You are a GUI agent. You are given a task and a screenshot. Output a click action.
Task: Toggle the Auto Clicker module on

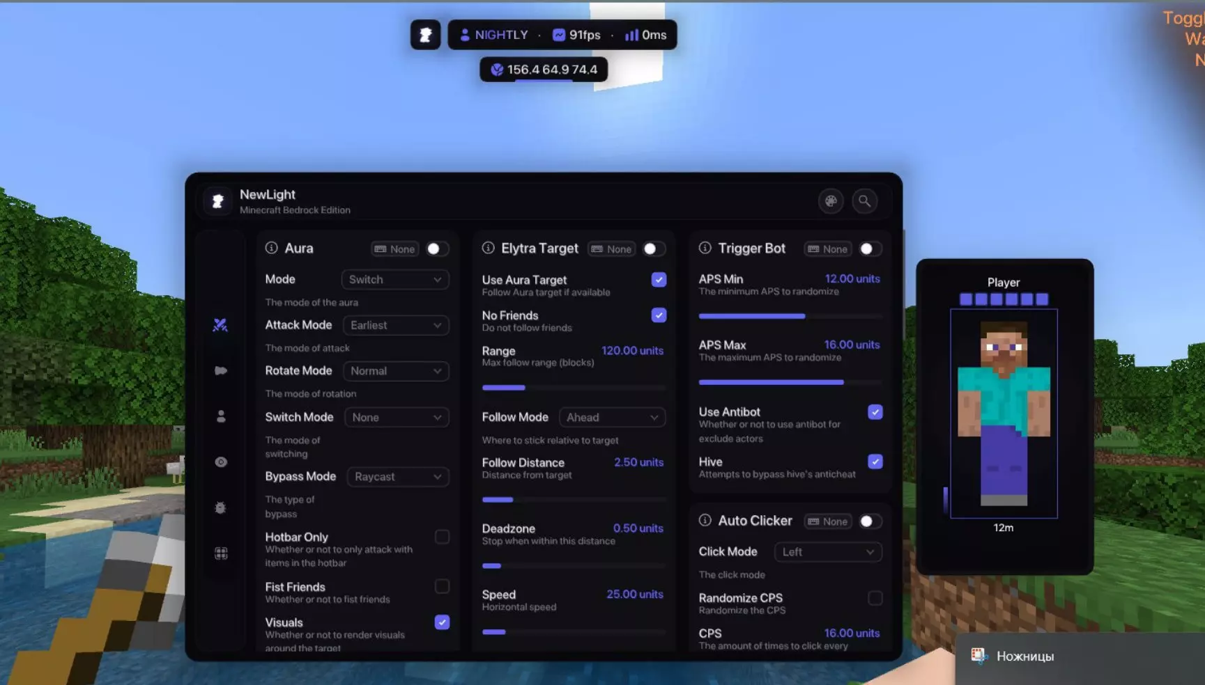coord(870,521)
